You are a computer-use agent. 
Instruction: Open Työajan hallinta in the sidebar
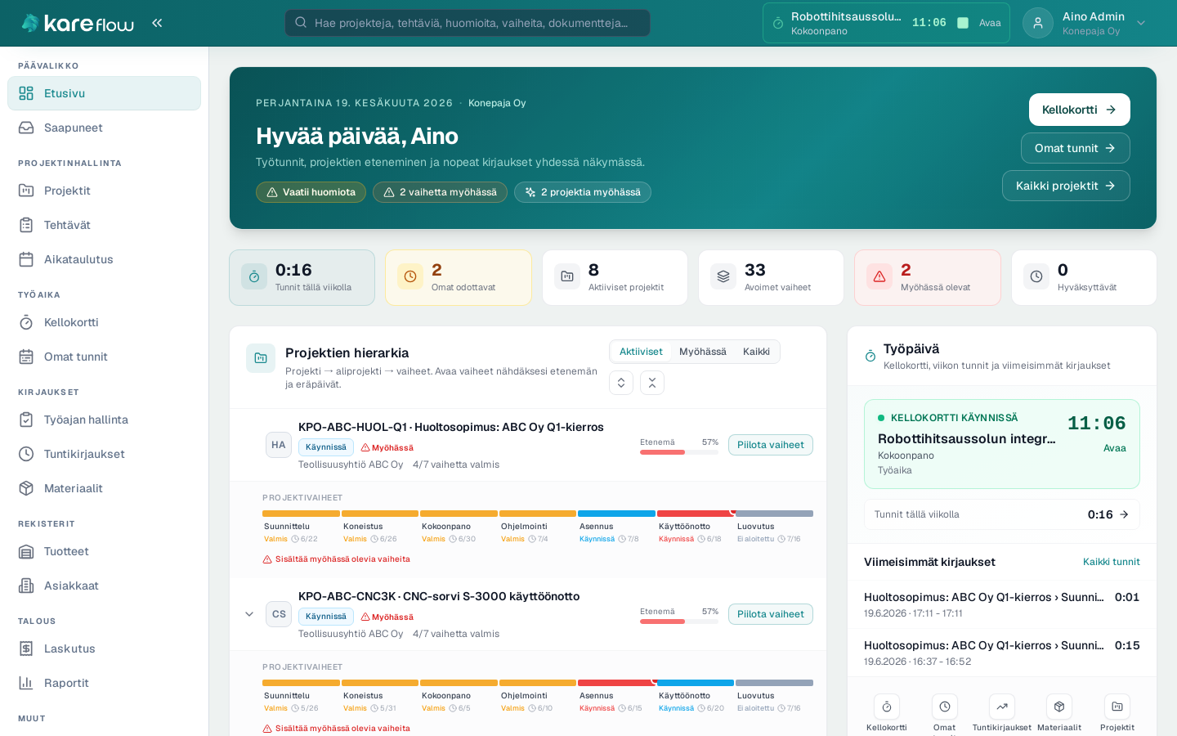point(104,420)
